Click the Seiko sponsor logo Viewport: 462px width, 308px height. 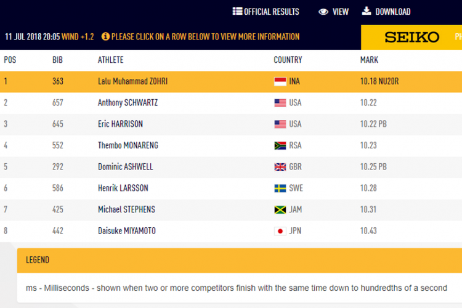[412, 37]
